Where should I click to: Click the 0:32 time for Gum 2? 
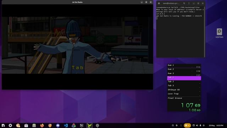click(x=198, y=71)
